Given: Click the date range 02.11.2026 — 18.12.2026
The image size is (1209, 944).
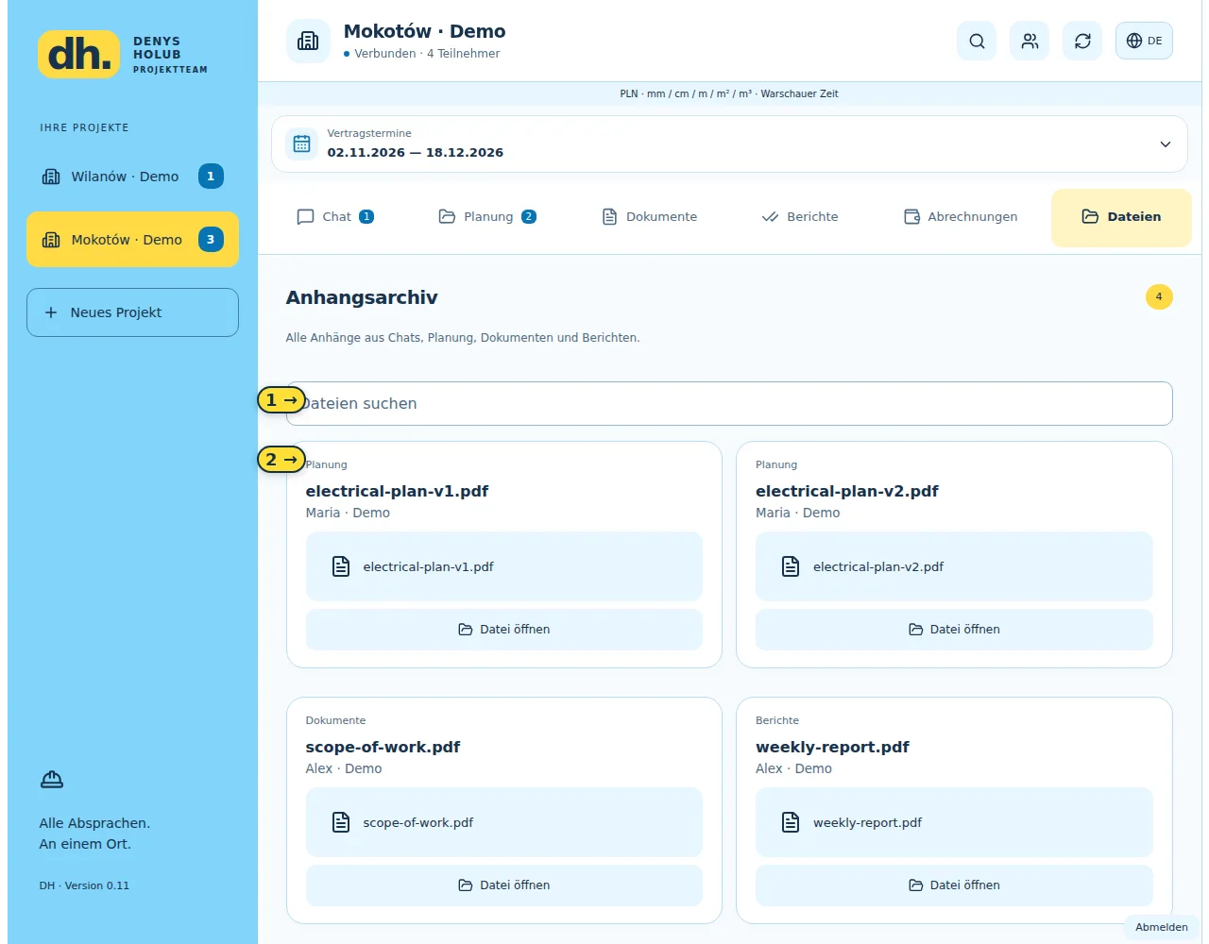Looking at the screenshot, I should 416,152.
